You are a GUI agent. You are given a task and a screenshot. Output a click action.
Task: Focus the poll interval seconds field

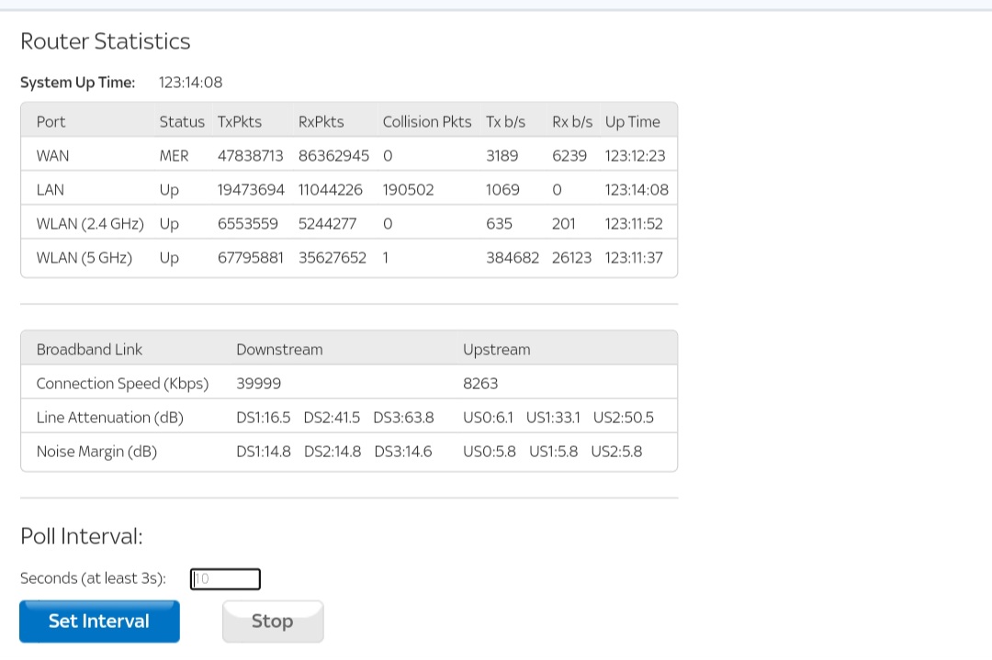tap(225, 578)
